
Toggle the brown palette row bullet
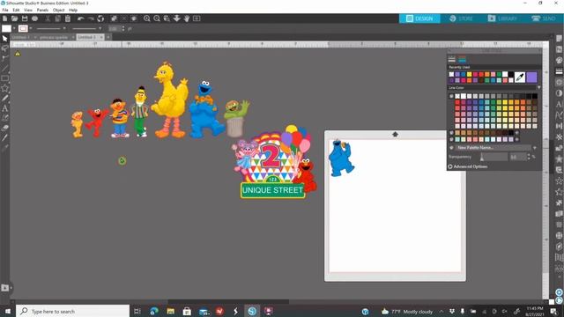pyautogui.click(x=451, y=133)
